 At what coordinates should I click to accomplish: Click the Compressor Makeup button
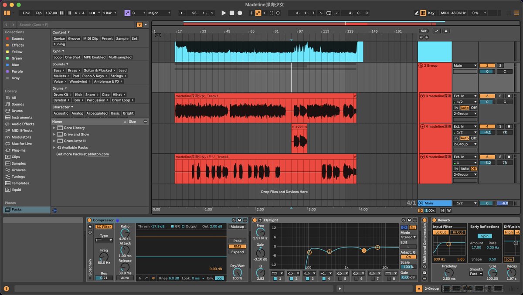point(238,227)
